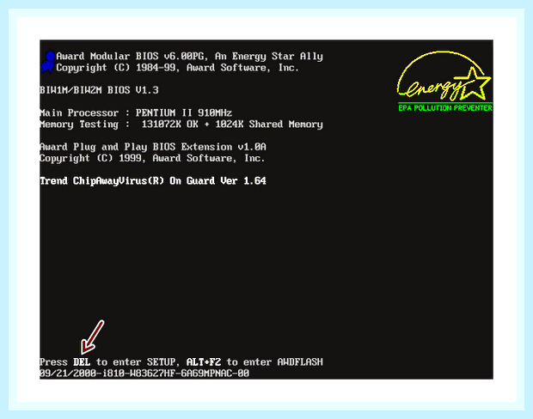Click the 'AWDFLASH' word
The image size is (533, 419).
click(300, 362)
